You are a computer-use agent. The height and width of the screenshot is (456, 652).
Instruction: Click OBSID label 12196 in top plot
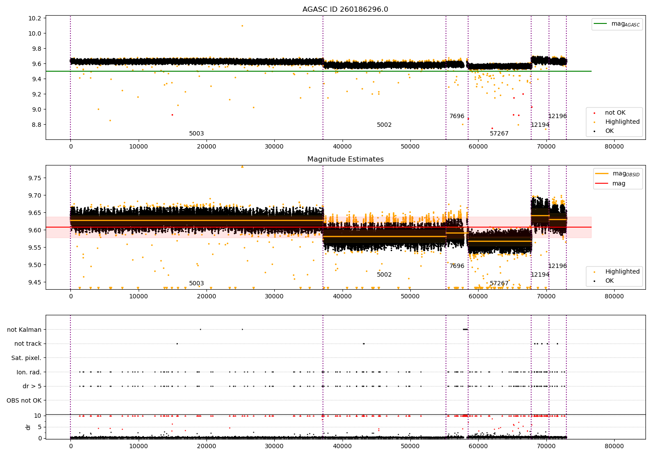[557, 116]
